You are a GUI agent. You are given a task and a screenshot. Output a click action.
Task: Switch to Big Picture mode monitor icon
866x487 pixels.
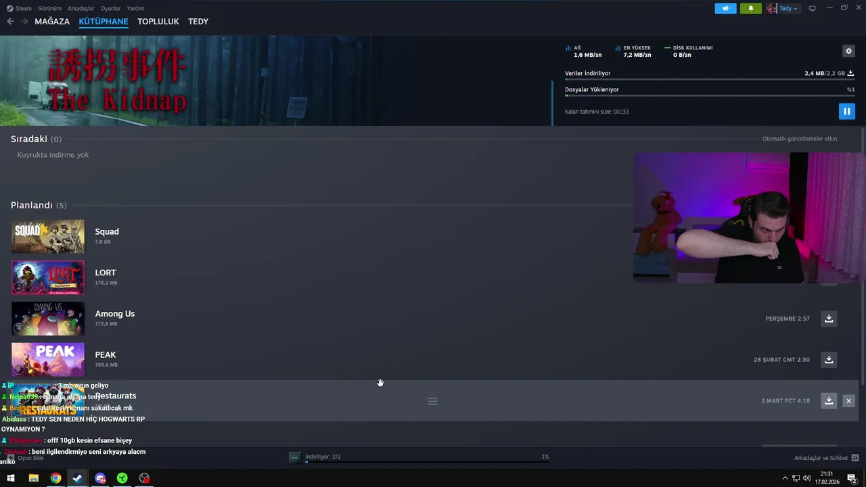pos(812,8)
